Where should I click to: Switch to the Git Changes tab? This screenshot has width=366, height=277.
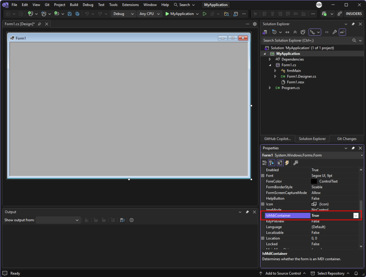(x=347, y=139)
